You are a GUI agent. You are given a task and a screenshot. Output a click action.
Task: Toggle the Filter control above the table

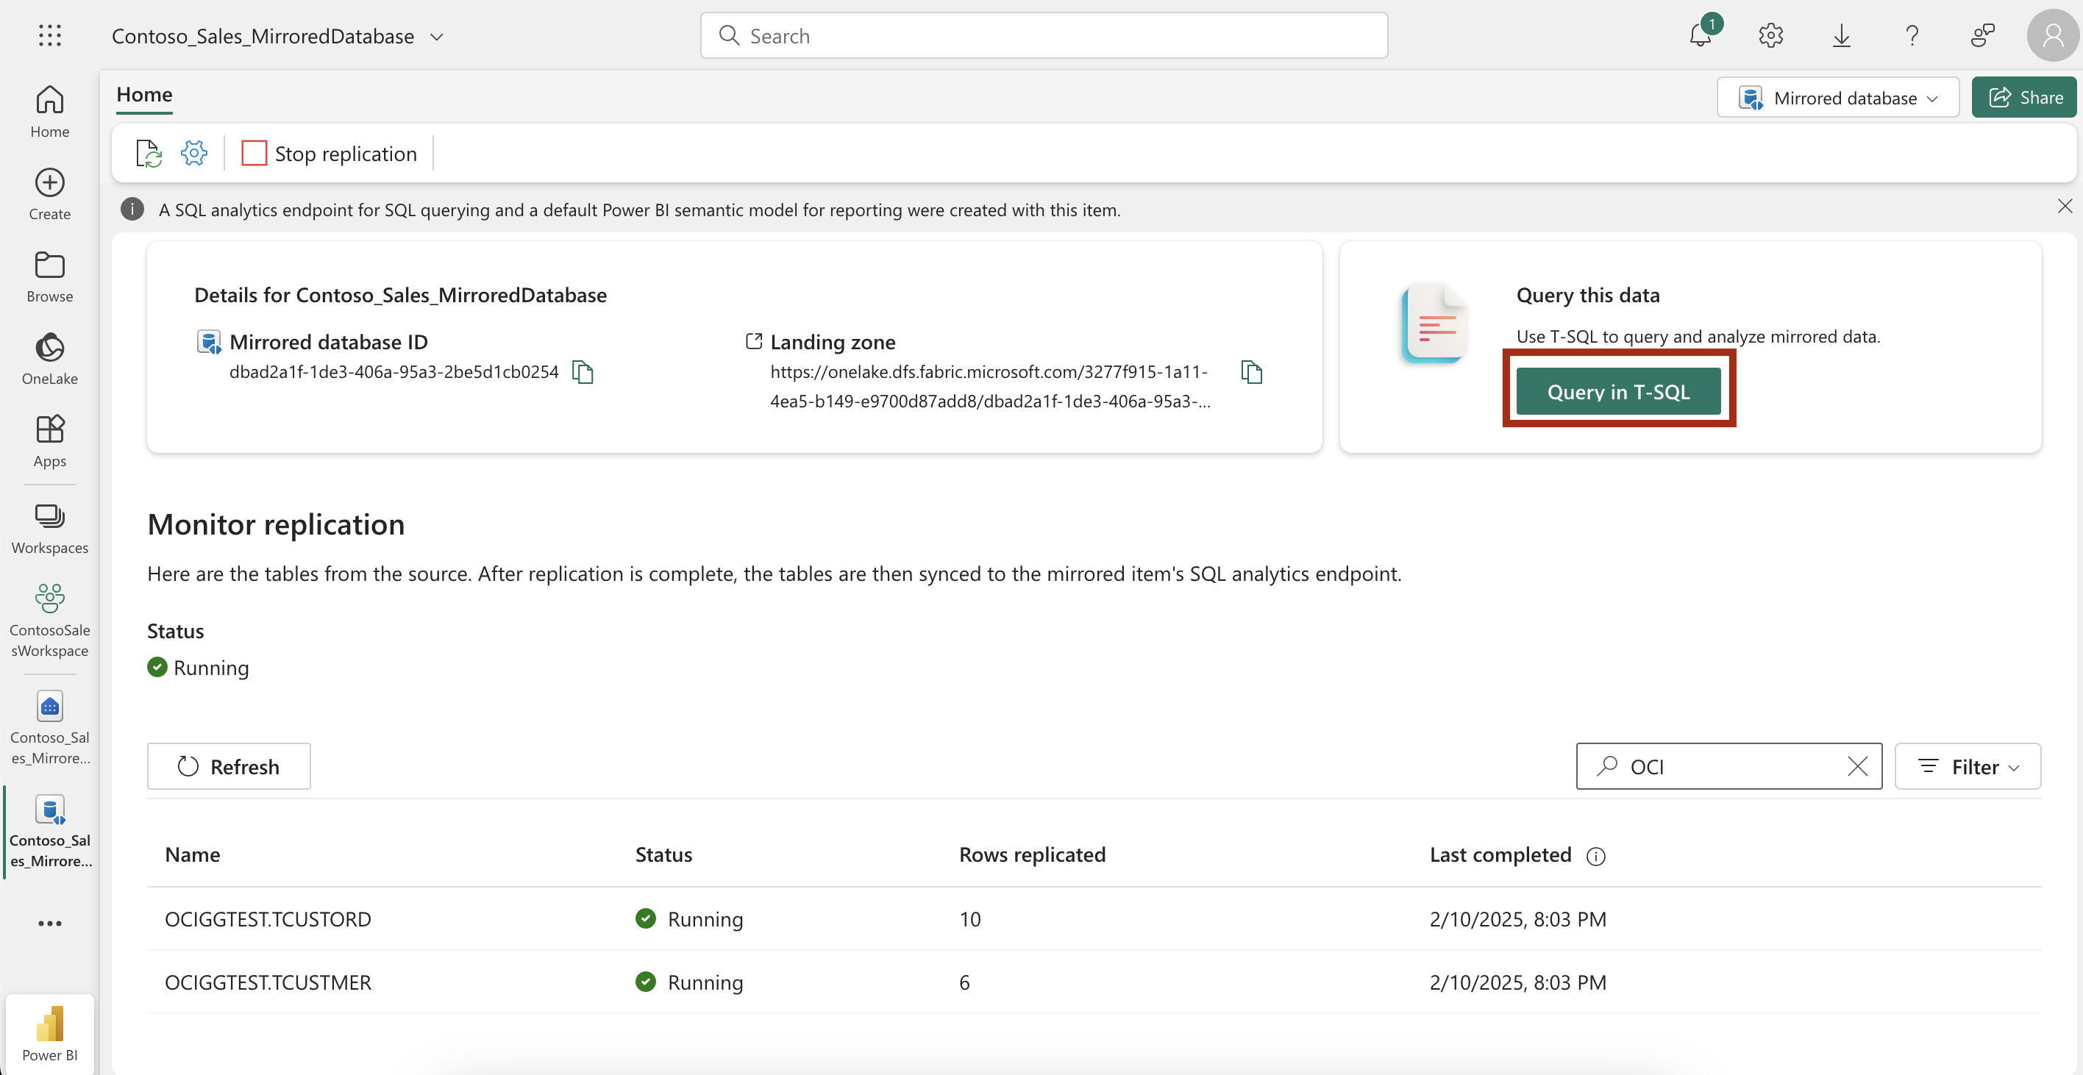[x=1968, y=766]
